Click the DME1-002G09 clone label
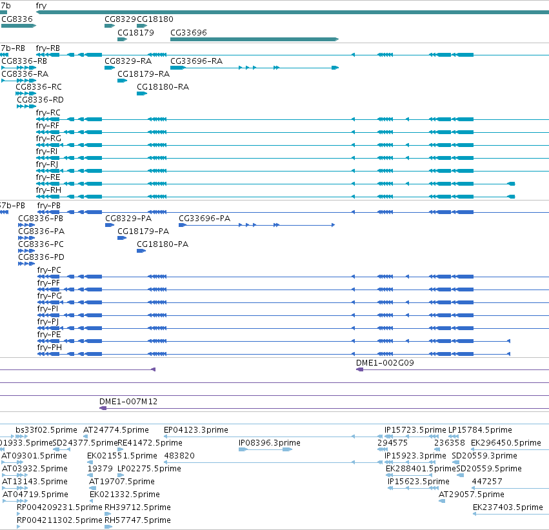The image size is (549, 530). coord(385,363)
